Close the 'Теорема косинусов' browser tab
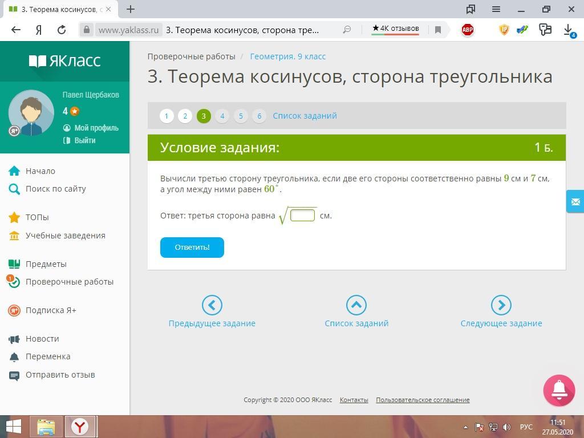 [x=108, y=9]
